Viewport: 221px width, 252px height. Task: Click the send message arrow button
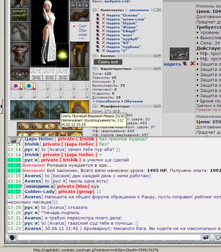(x=206, y=238)
